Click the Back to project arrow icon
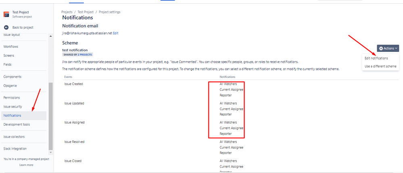 [x=6, y=27]
